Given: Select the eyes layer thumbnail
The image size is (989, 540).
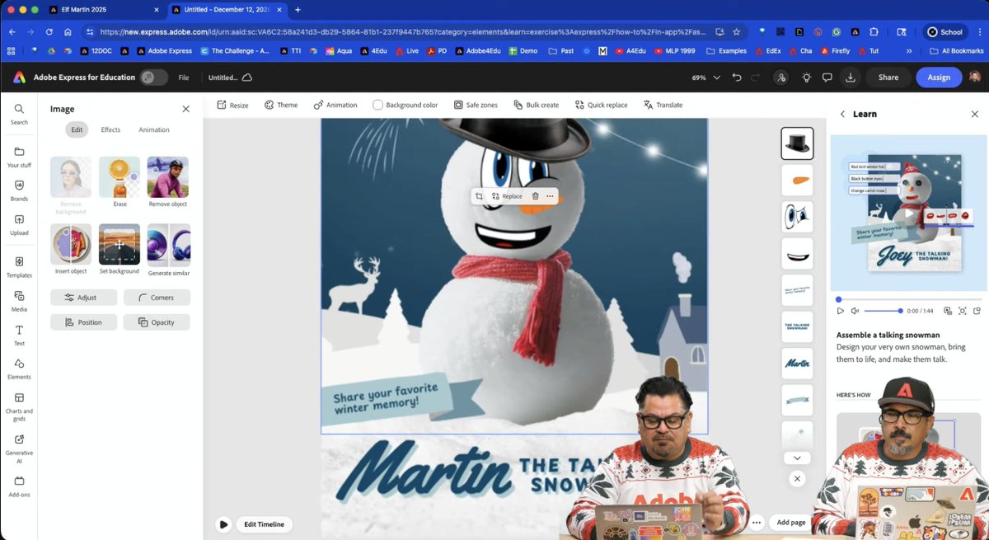Looking at the screenshot, I should pyautogui.click(x=797, y=217).
